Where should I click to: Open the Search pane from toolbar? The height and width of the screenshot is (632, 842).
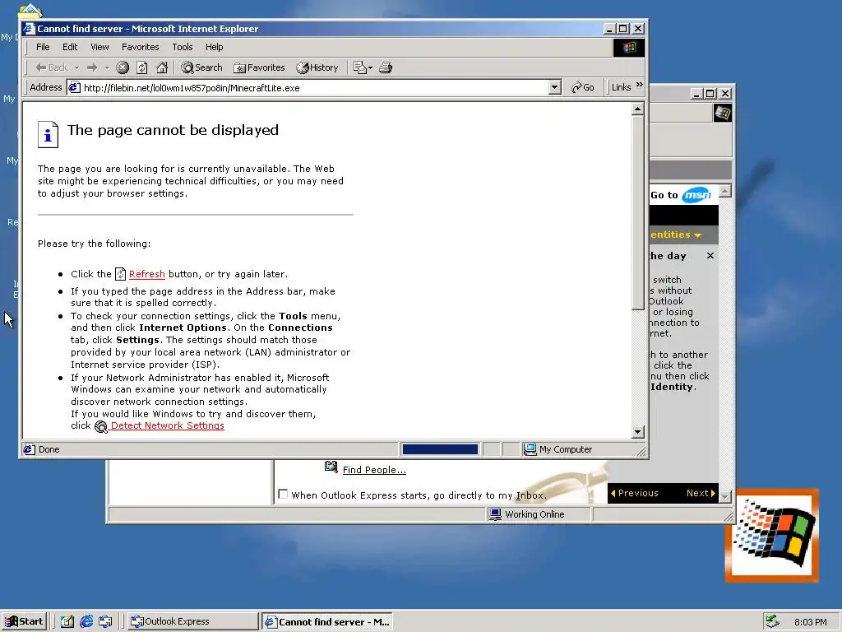(x=202, y=67)
